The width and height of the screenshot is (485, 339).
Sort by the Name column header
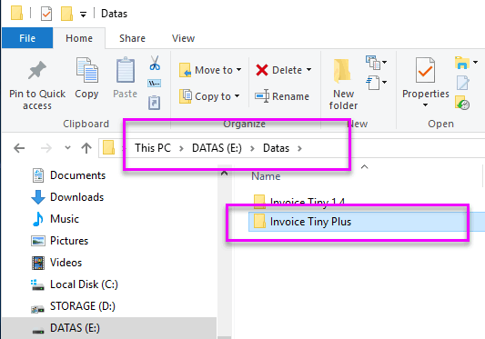pyautogui.click(x=266, y=176)
